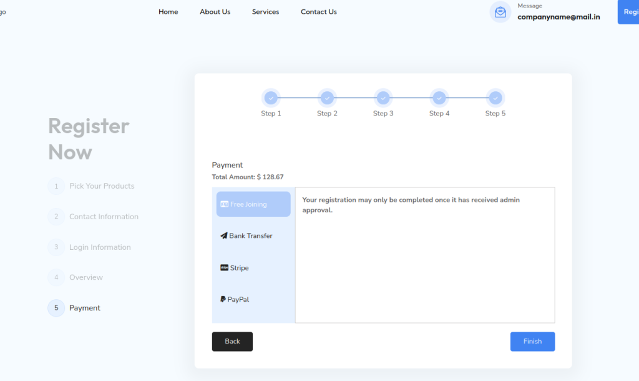Click the blue Register button in header
Viewport: 639px width, 381px height.
(x=629, y=12)
